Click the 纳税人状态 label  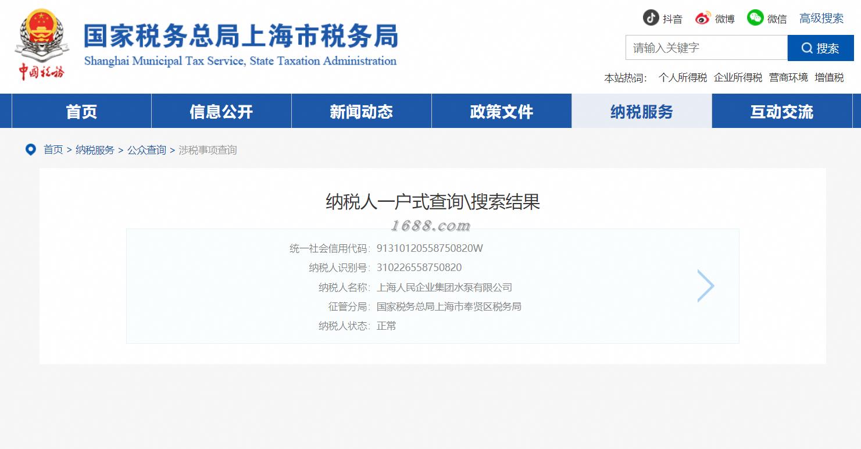pyautogui.click(x=344, y=326)
